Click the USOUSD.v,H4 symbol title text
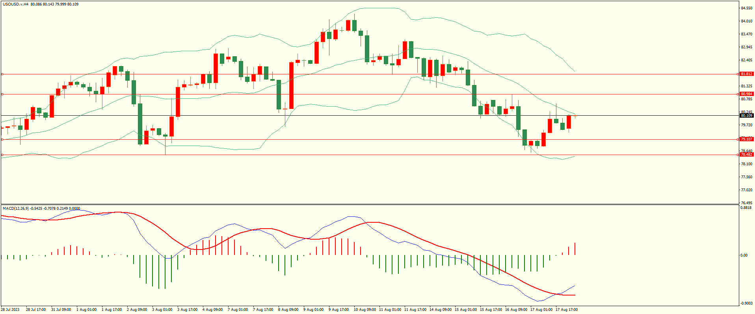The image size is (755, 314). click(x=15, y=4)
